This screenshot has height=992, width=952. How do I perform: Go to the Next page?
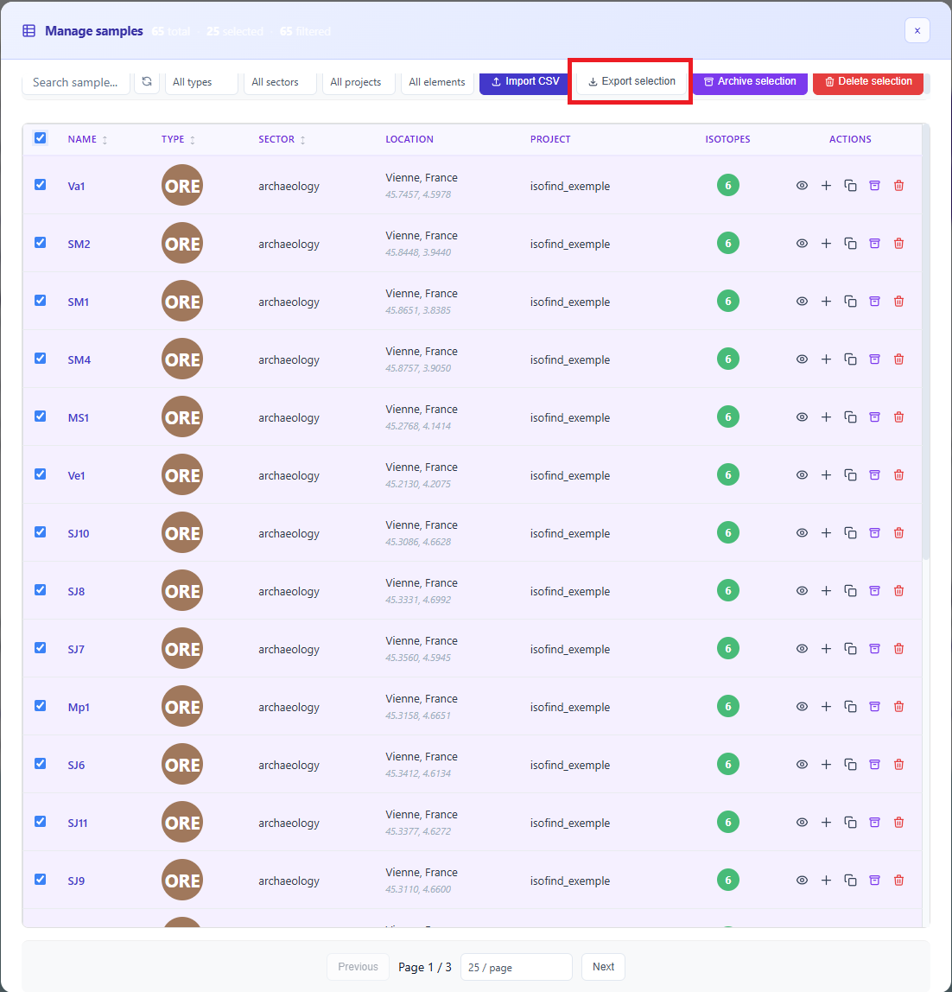(x=603, y=966)
